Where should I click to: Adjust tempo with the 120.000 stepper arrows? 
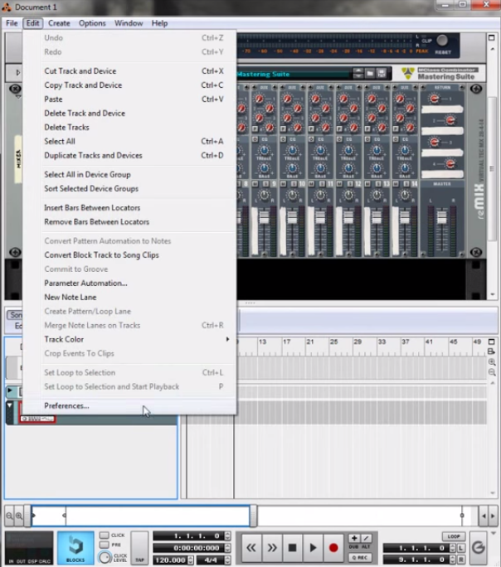[191, 560]
